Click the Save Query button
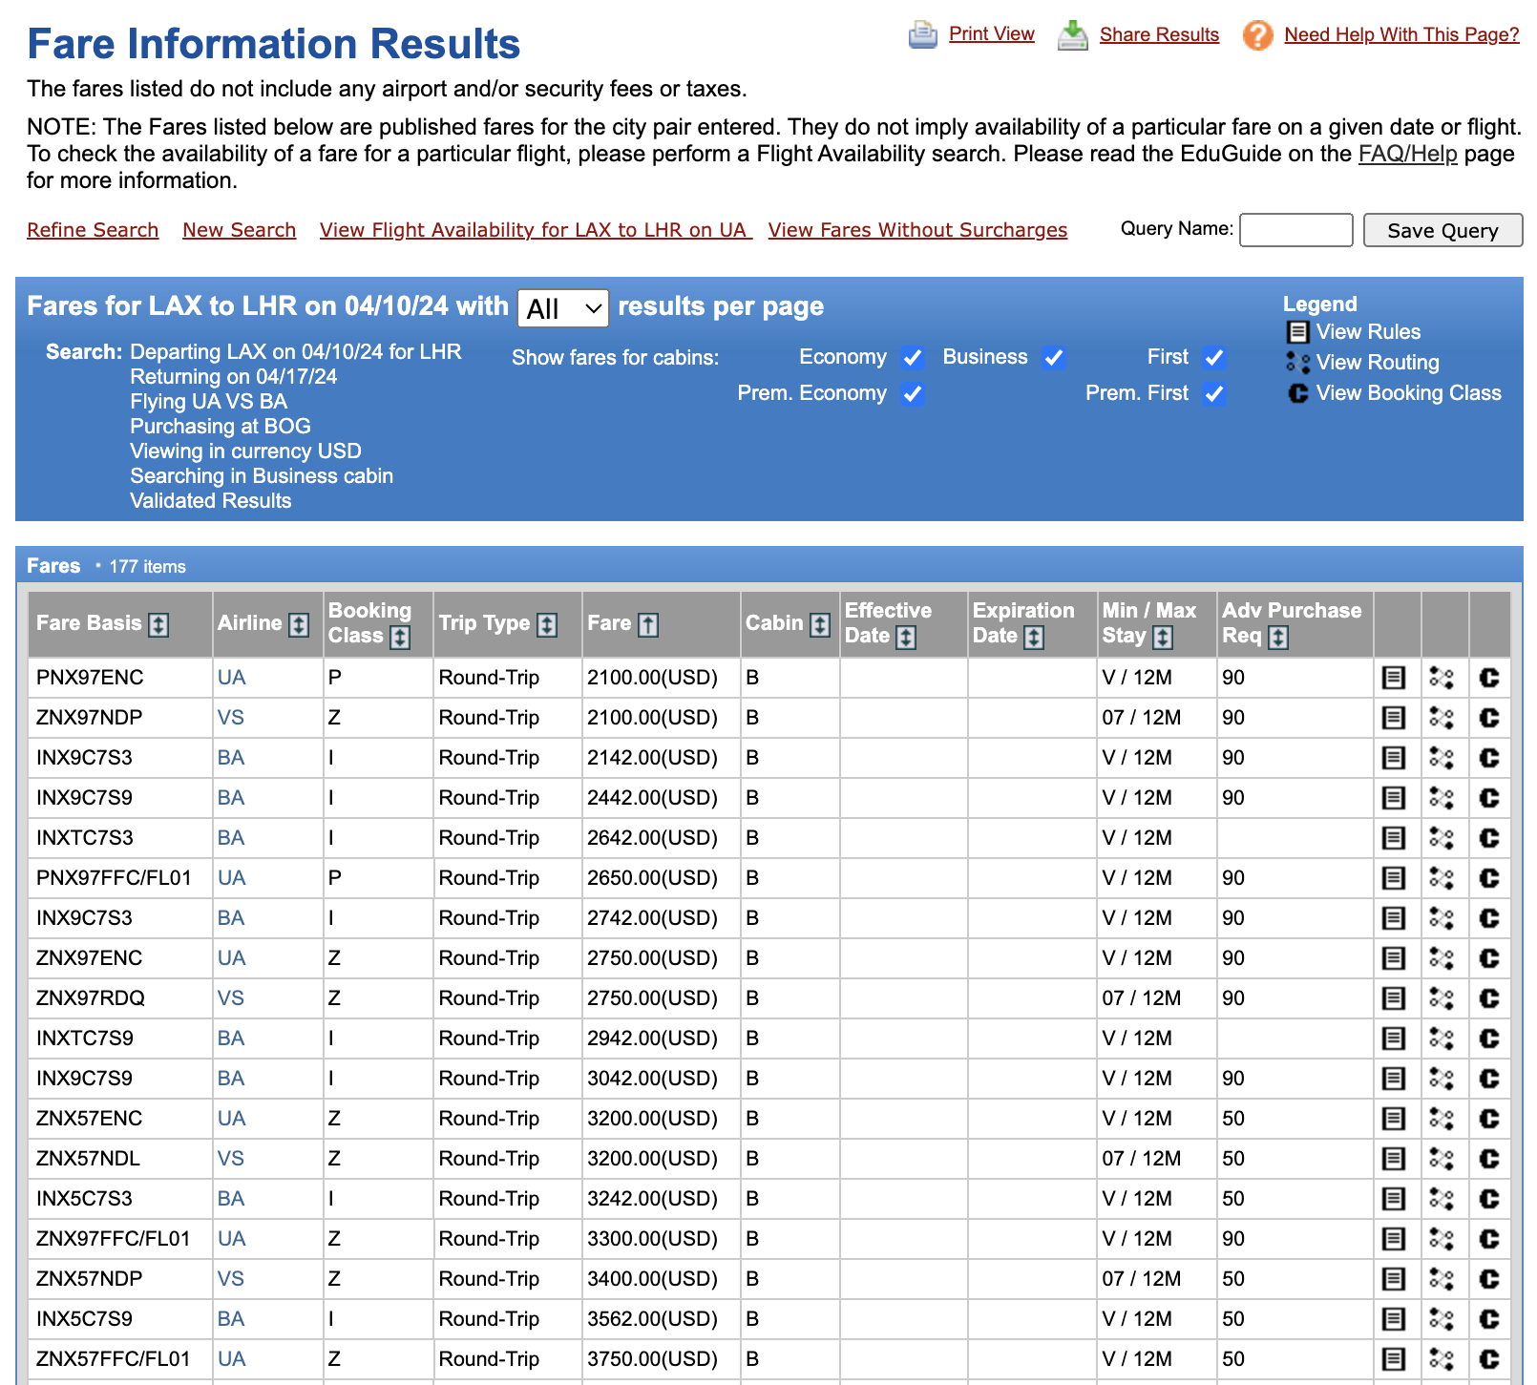 tap(1442, 230)
